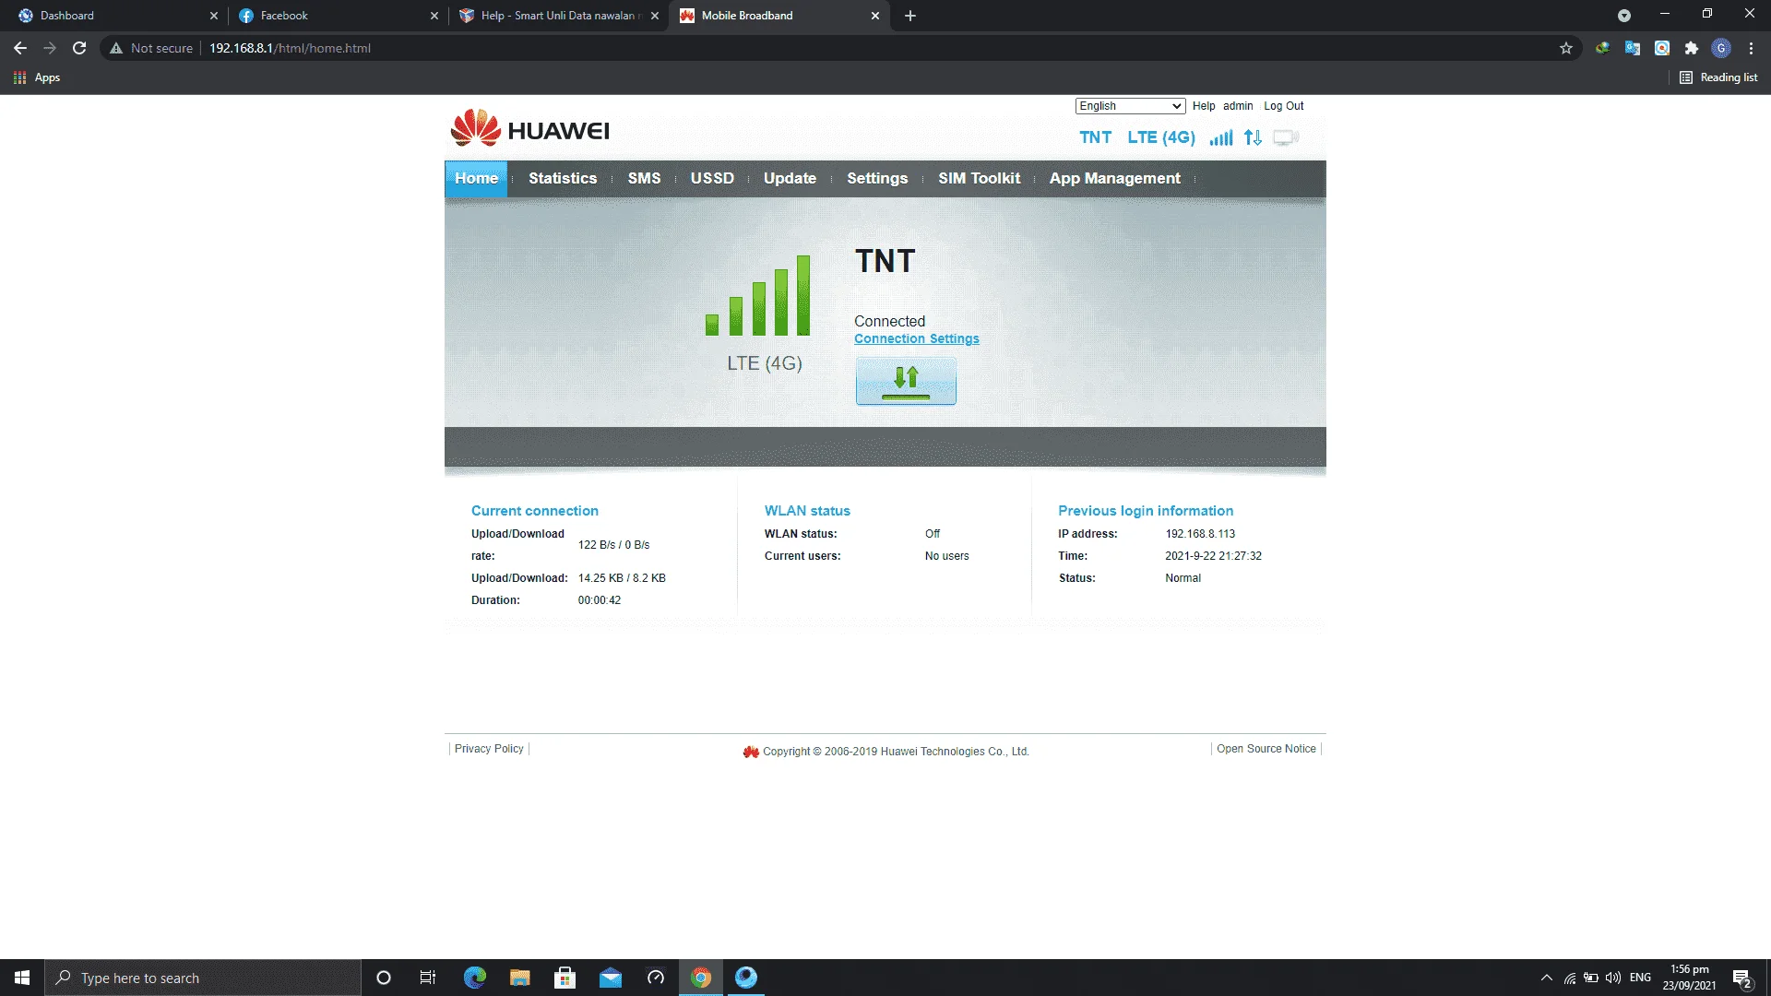The width and height of the screenshot is (1771, 996).
Task: Click the Not secure site info warning
Action: (151, 48)
